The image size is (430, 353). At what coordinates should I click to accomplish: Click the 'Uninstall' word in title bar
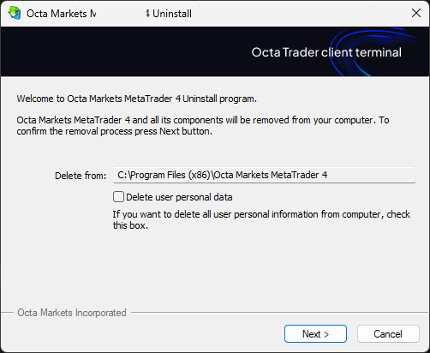(172, 14)
